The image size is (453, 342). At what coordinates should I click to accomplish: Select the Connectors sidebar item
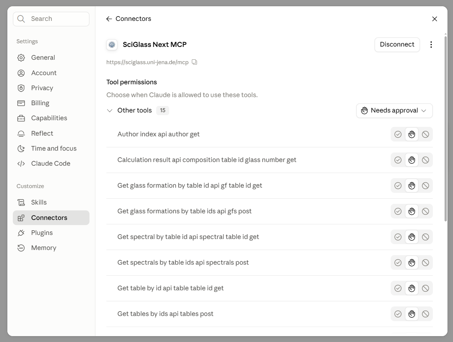(x=51, y=218)
